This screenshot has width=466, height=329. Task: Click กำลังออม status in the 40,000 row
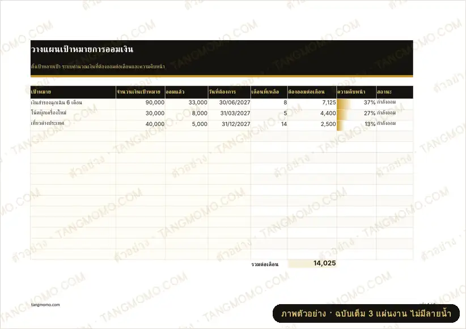coord(387,123)
